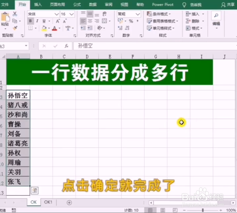Screen dimensions: 237x213
Task: Apply the red font color A
Action: (x=54, y=28)
